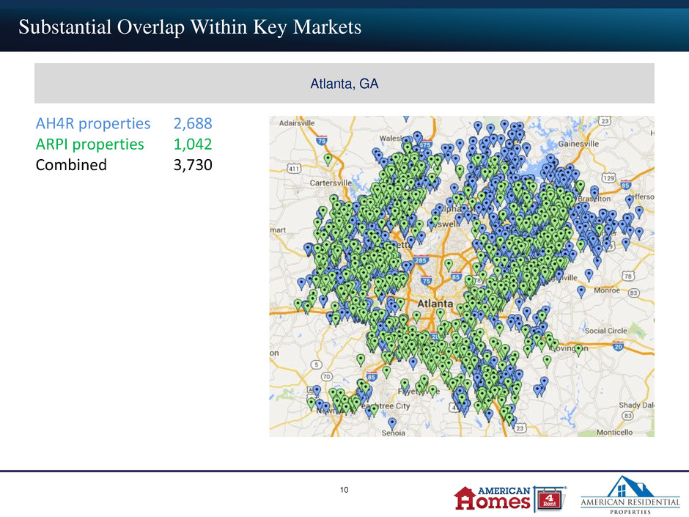Select the ARPI properties label

point(90,144)
